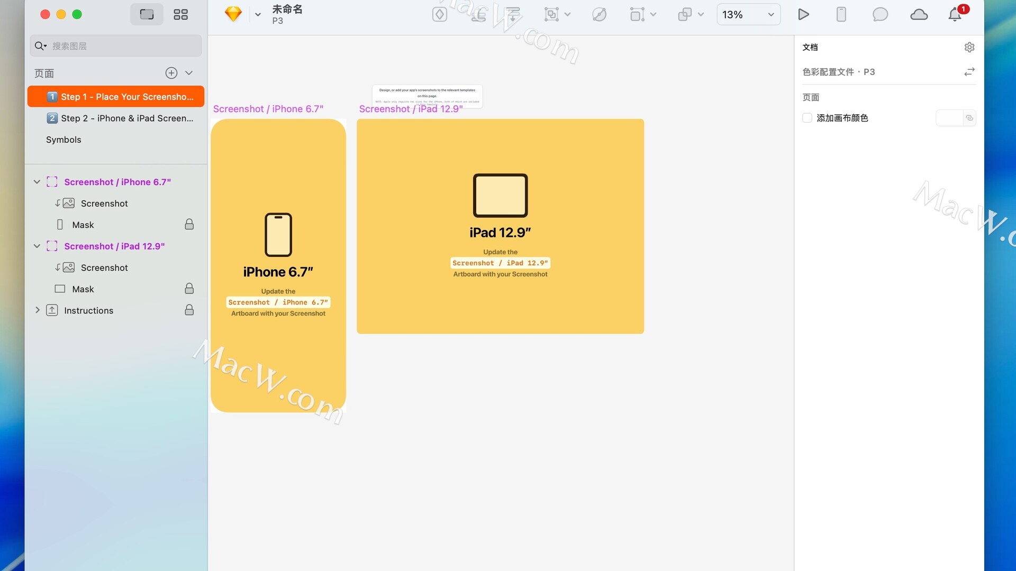Click the iPhone 6.7" Screenshot image layer icon
Image resolution: width=1016 pixels, height=571 pixels.
point(68,204)
